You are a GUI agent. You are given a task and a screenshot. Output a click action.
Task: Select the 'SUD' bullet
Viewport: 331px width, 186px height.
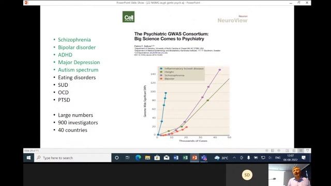click(x=63, y=85)
